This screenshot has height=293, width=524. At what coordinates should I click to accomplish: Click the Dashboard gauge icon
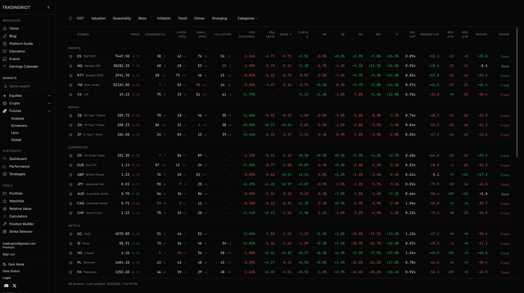point(5,159)
